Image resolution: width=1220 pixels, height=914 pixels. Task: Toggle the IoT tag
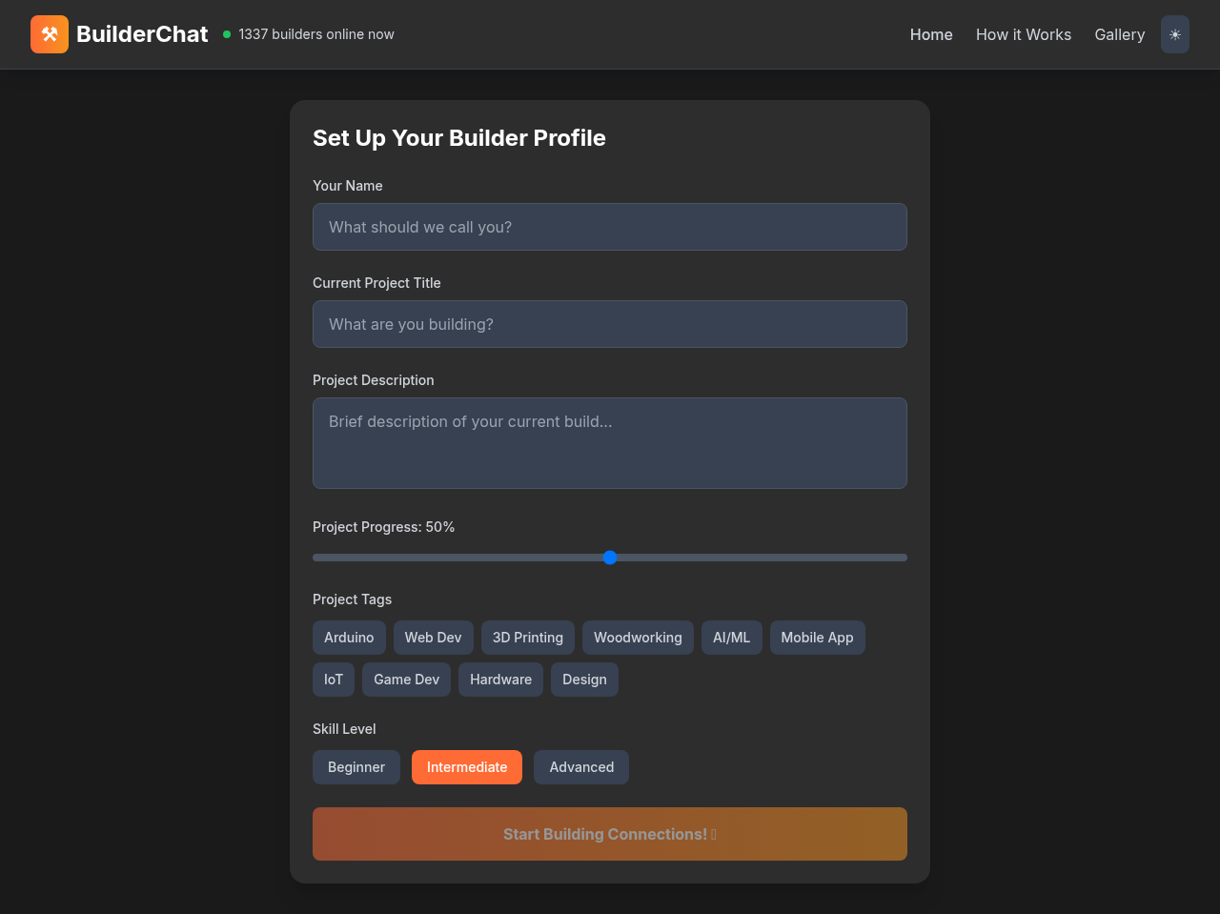tap(333, 679)
